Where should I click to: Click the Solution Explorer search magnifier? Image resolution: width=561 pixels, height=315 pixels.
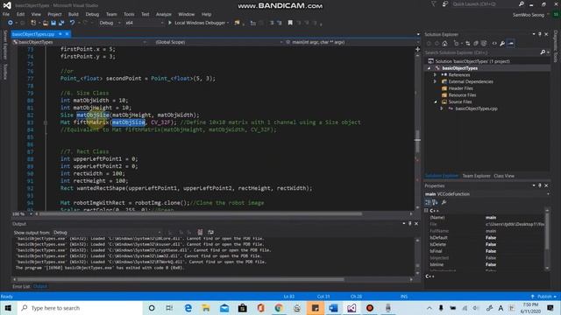click(x=543, y=52)
